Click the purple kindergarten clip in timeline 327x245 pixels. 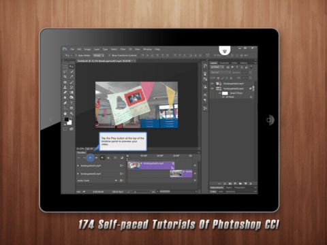coord(157,165)
